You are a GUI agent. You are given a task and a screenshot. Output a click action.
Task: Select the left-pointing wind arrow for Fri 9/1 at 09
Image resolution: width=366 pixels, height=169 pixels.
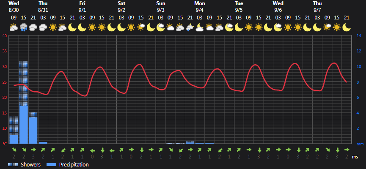coord(92,150)
